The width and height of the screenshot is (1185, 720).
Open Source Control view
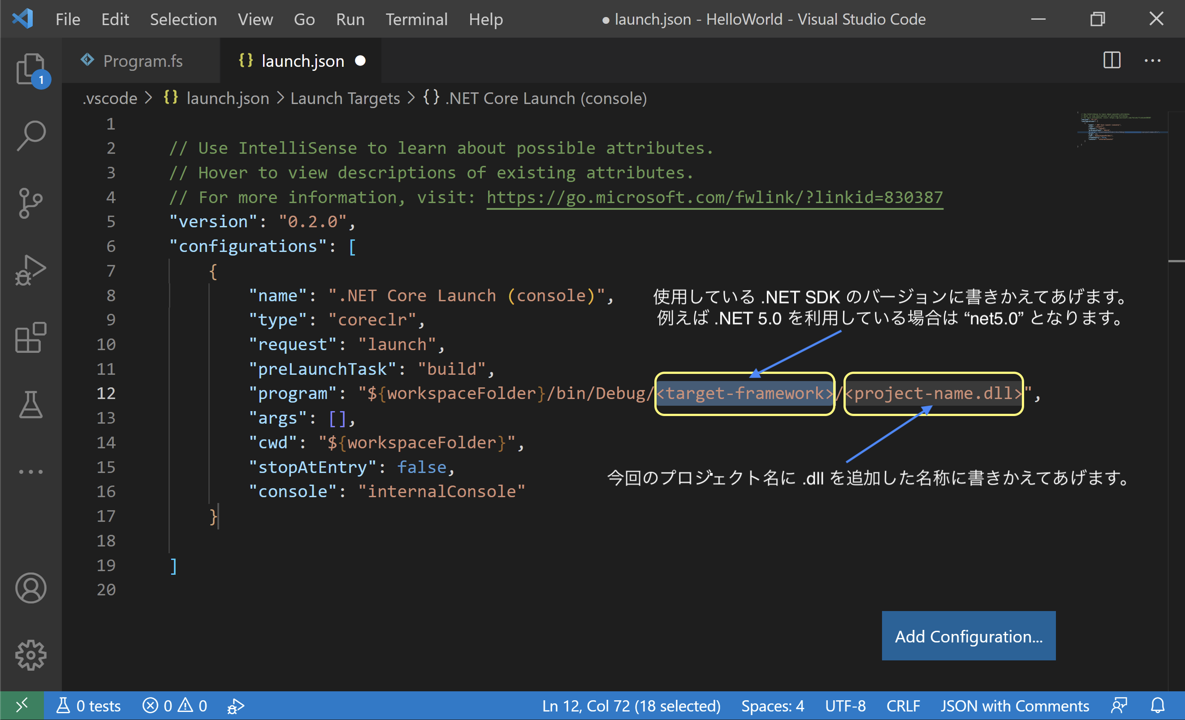pyautogui.click(x=31, y=203)
